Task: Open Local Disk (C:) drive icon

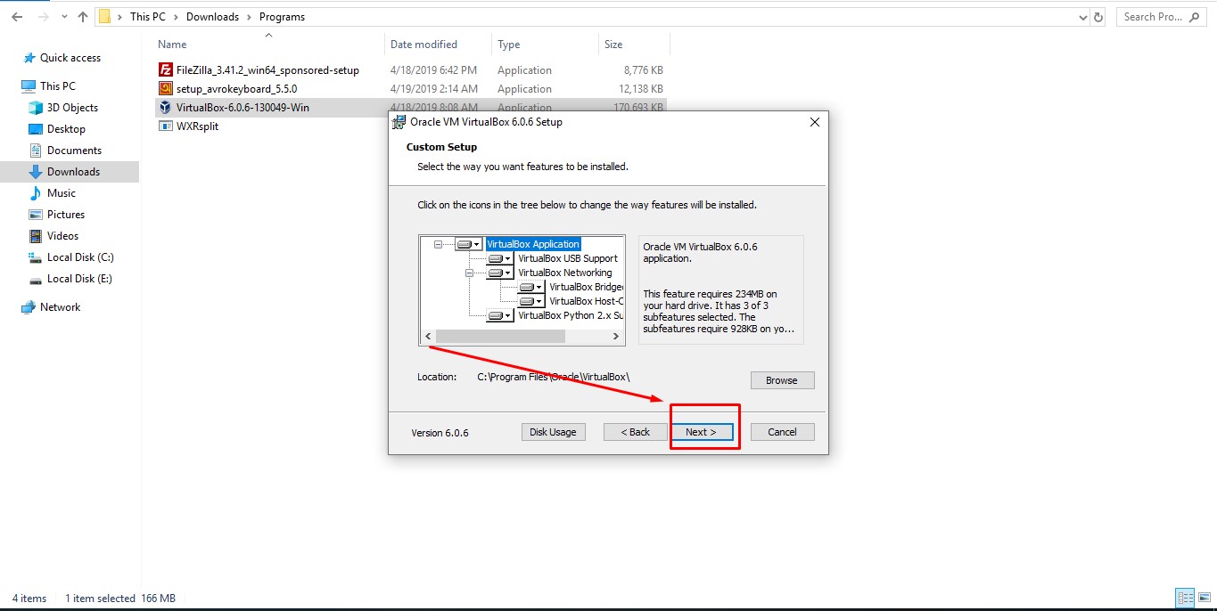Action: (x=36, y=257)
